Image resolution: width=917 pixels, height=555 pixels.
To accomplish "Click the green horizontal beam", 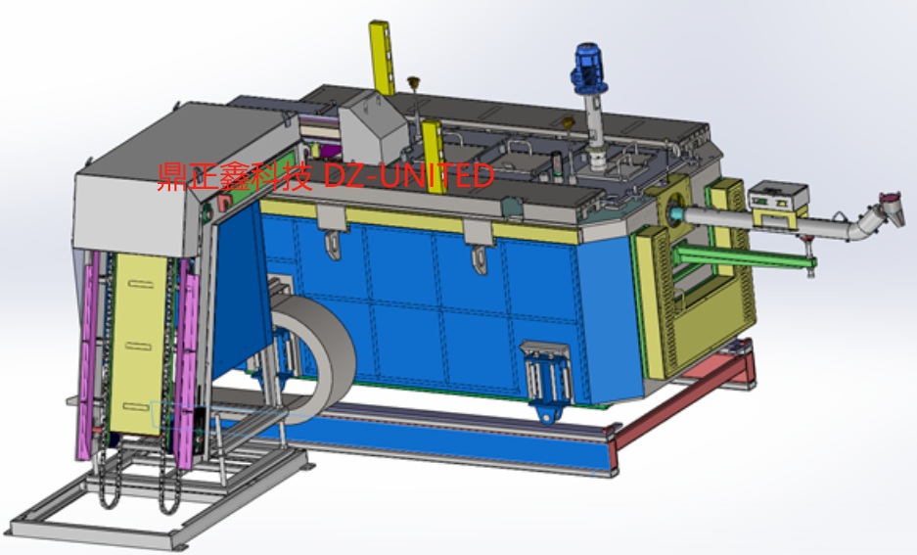I will [744, 258].
